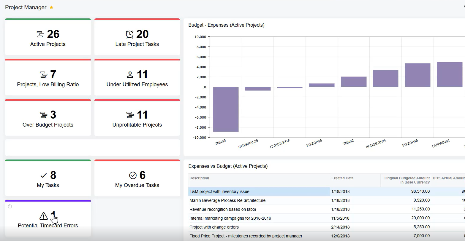Sort by Original Budgeted Amount column header

(407, 180)
